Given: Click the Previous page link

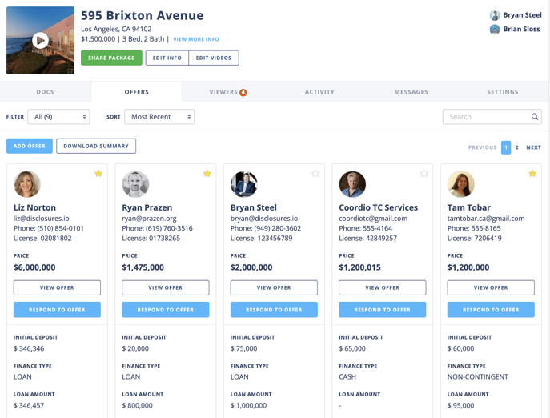Looking at the screenshot, I should 482,147.
